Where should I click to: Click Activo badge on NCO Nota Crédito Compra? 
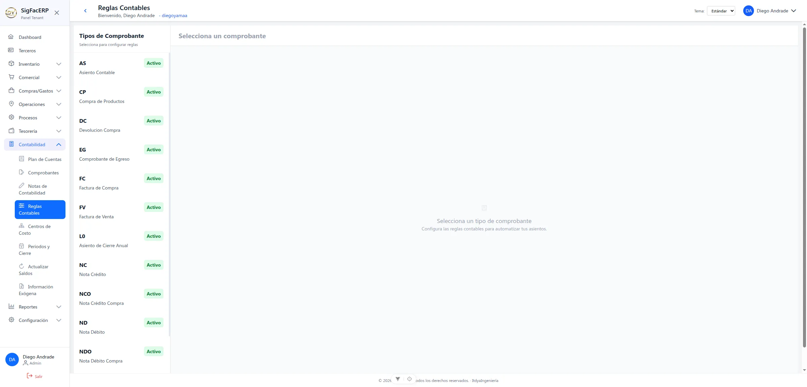[153, 294]
